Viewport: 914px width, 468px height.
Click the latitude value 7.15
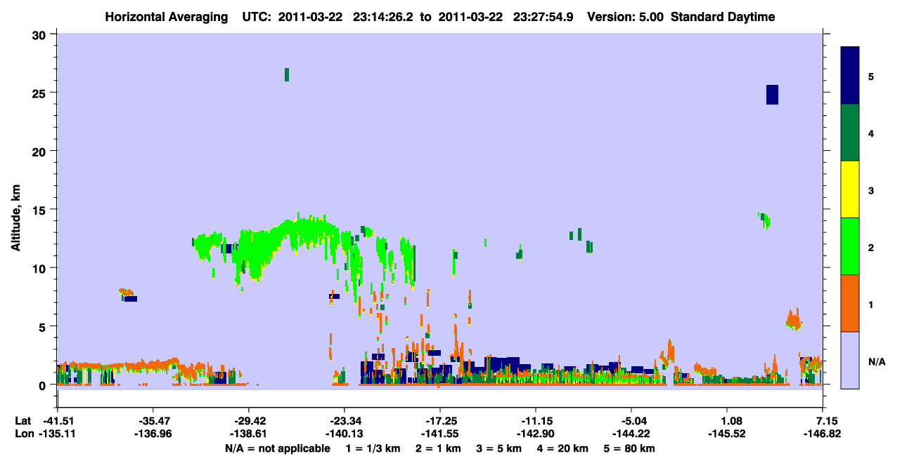click(827, 421)
